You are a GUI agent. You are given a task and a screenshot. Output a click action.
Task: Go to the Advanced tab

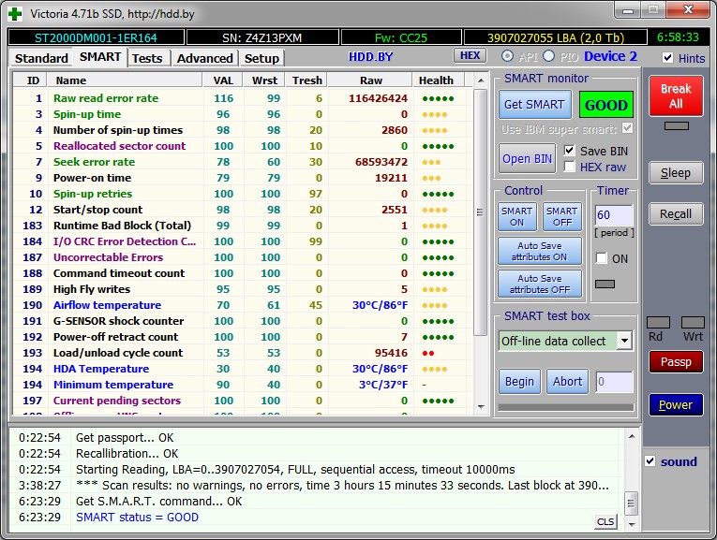coord(205,58)
